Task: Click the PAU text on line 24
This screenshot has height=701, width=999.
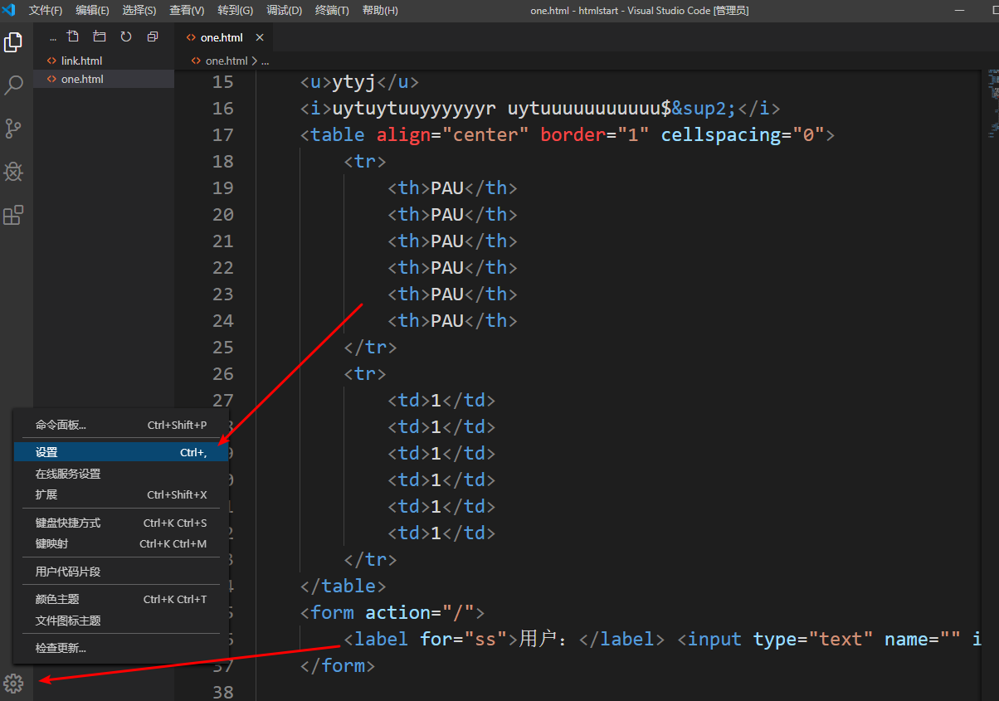Action: coord(447,320)
